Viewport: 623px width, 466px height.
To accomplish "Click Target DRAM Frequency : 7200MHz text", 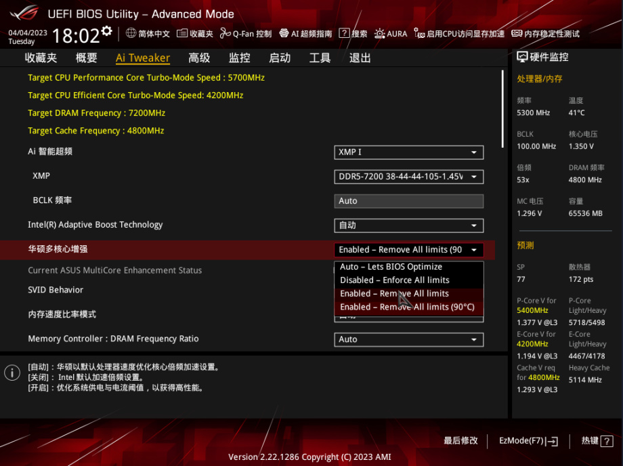I will point(97,113).
